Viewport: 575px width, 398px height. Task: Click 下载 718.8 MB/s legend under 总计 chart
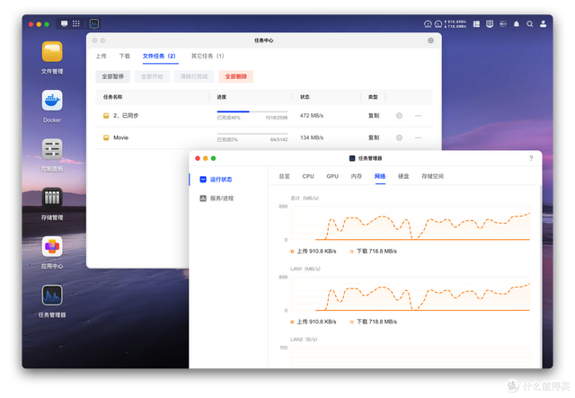tap(374, 252)
